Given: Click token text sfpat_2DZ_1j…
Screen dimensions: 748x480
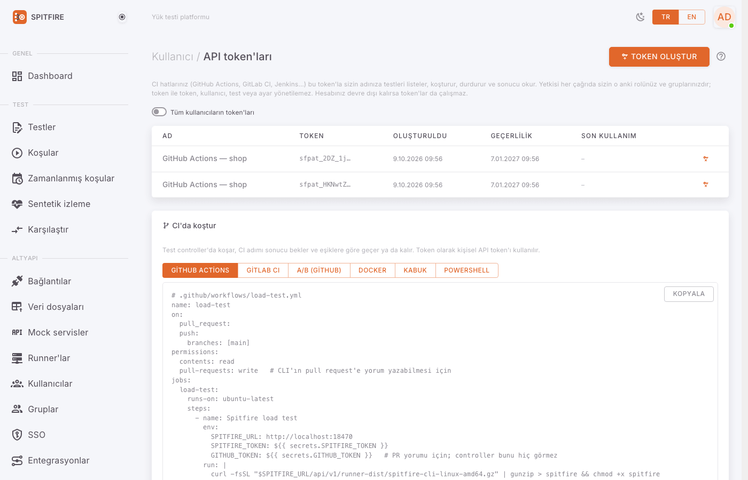Looking at the screenshot, I should coord(325,158).
